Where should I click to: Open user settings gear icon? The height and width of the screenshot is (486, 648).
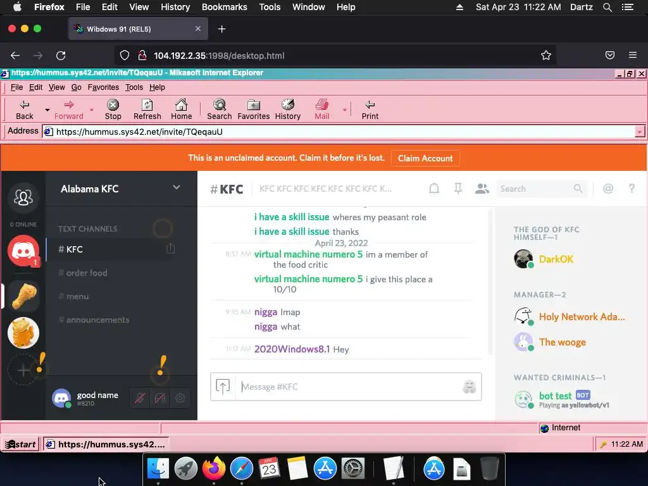(x=180, y=398)
